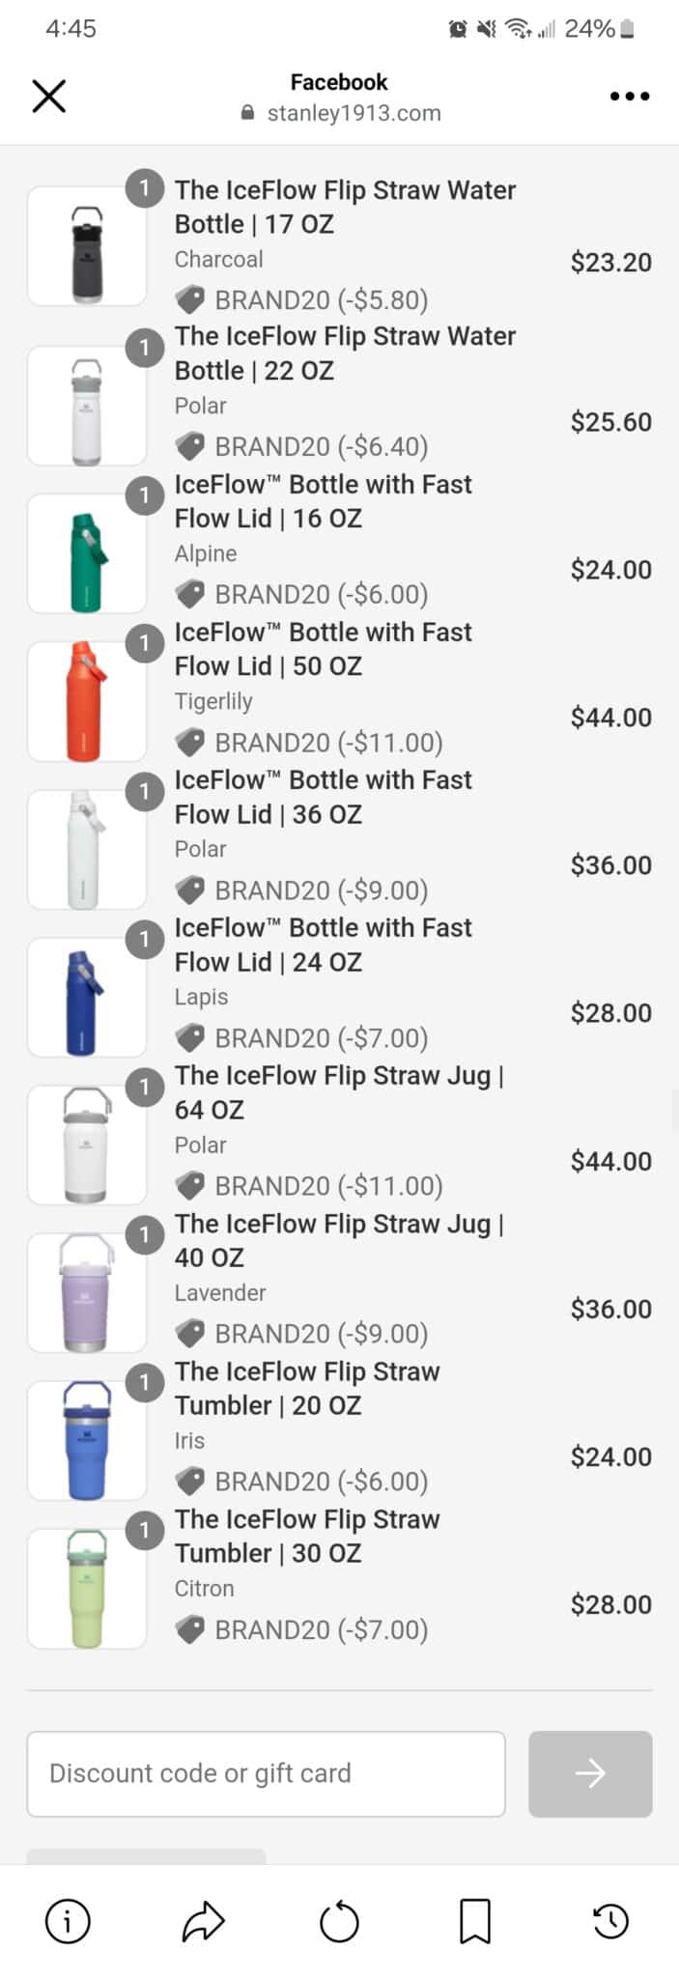Click the BRAND20 tag icon for Charcoal bottle
The width and height of the screenshot is (679, 1978).
coord(190,300)
